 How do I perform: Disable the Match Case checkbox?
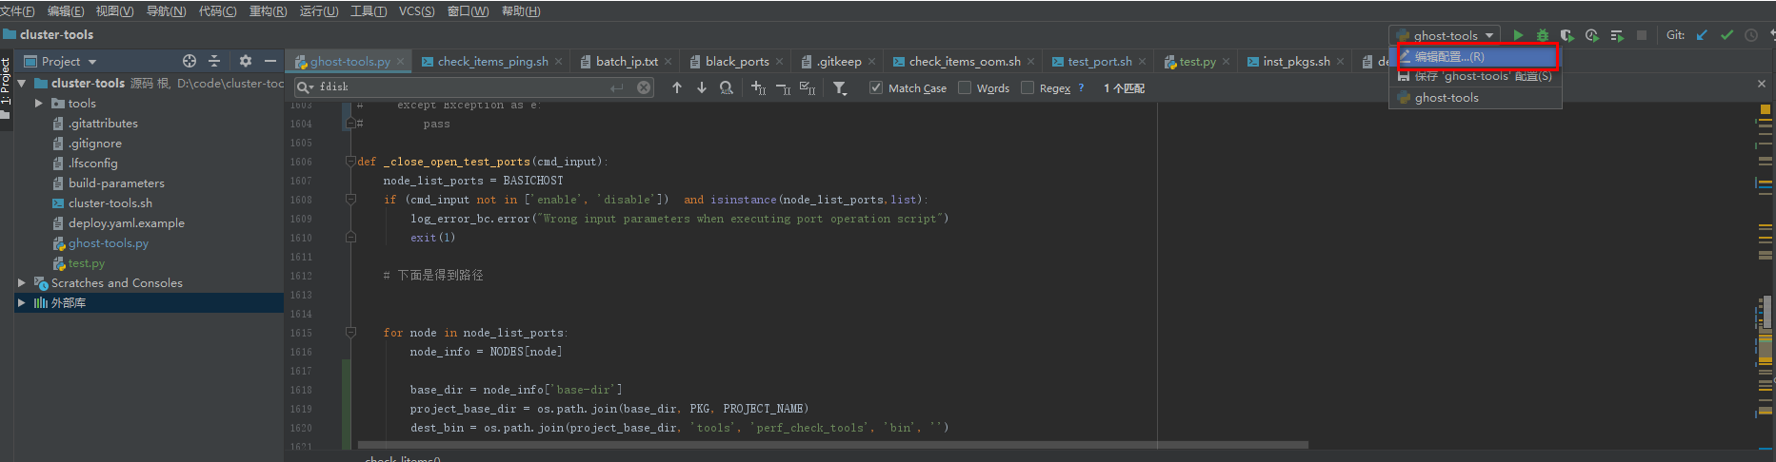[876, 87]
